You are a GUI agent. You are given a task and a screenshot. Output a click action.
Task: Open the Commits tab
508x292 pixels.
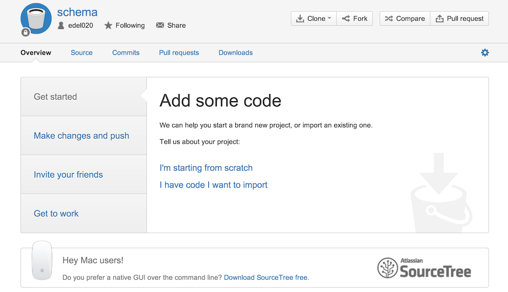[x=126, y=53]
